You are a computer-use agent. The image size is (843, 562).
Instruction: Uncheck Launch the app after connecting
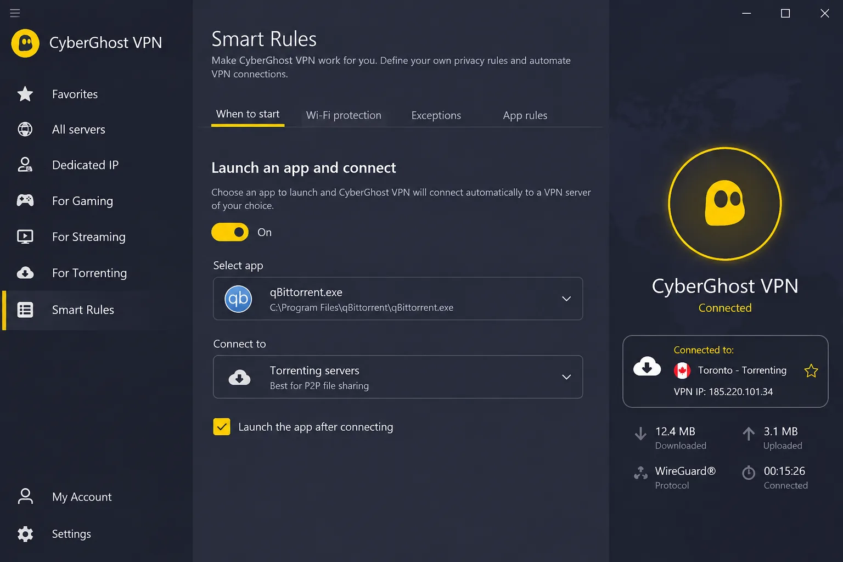click(x=222, y=426)
